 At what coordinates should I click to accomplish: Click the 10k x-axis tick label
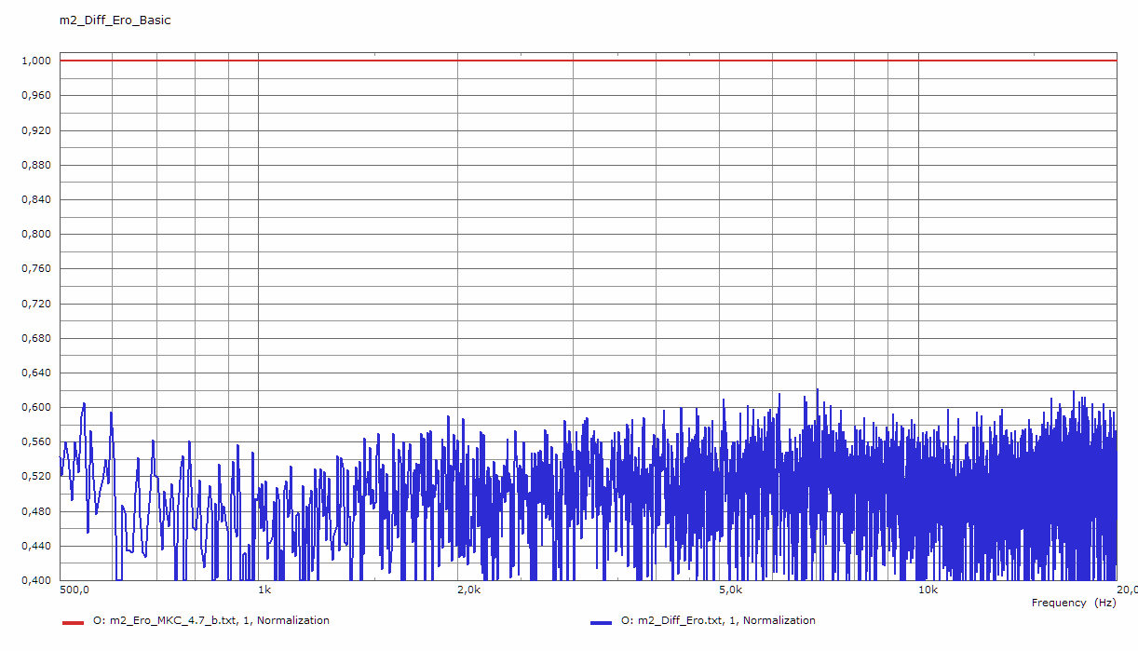point(928,590)
